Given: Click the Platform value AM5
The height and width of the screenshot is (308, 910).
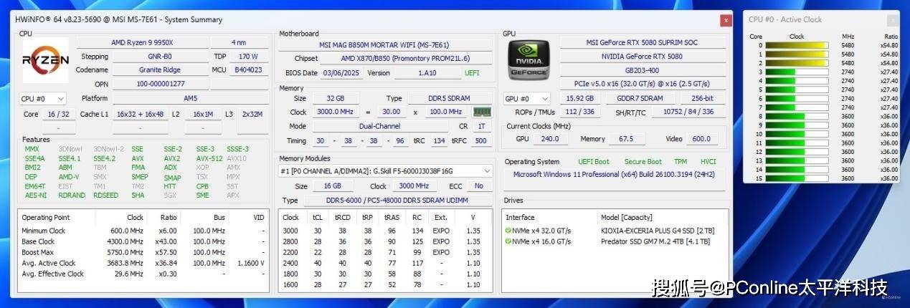Looking at the screenshot, I should pyautogui.click(x=191, y=98).
